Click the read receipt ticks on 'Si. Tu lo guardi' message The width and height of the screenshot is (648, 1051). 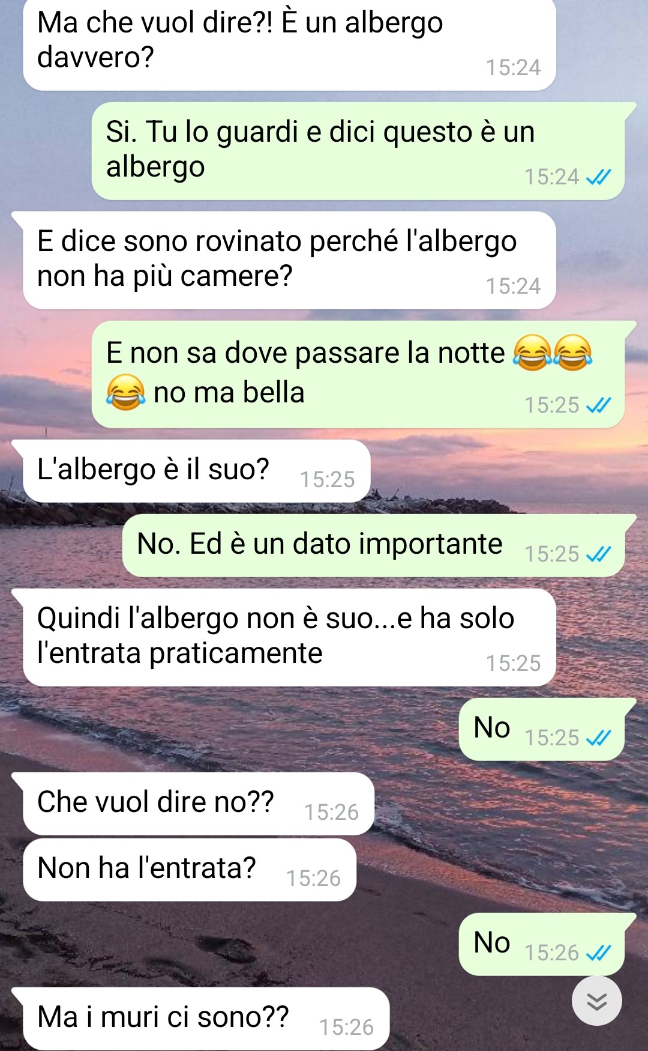(x=598, y=177)
